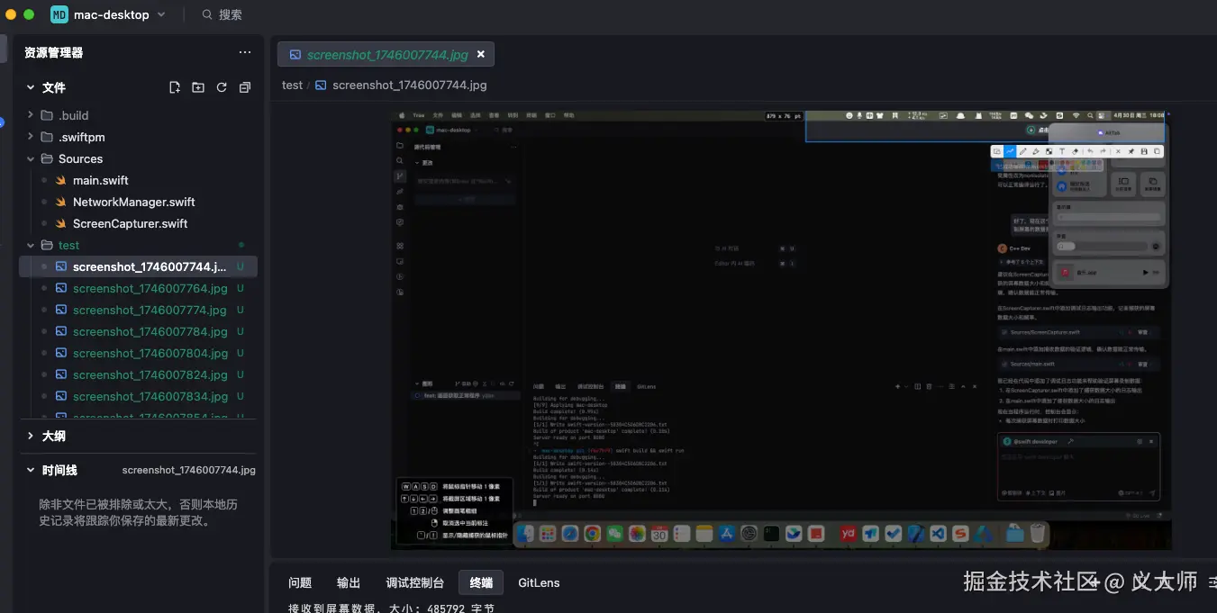Select the screenshot_1746007744.jpg editor tab
Screen dimensions: 1217x613
pos(386,54)
